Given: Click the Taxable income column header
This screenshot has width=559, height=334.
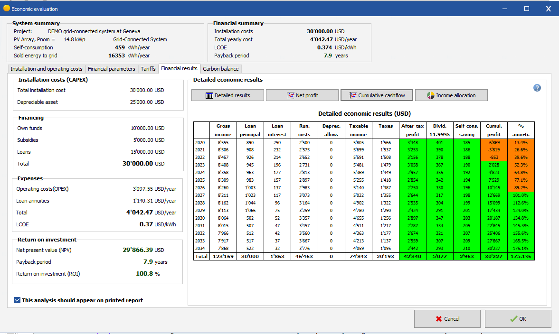Looking at the screenshot, I should click(358, 130).
